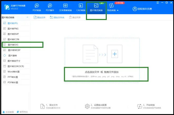Click the 迅捷PDF转换器 app logo
Viewport: 174px width, 115px height.
[7, 7]
